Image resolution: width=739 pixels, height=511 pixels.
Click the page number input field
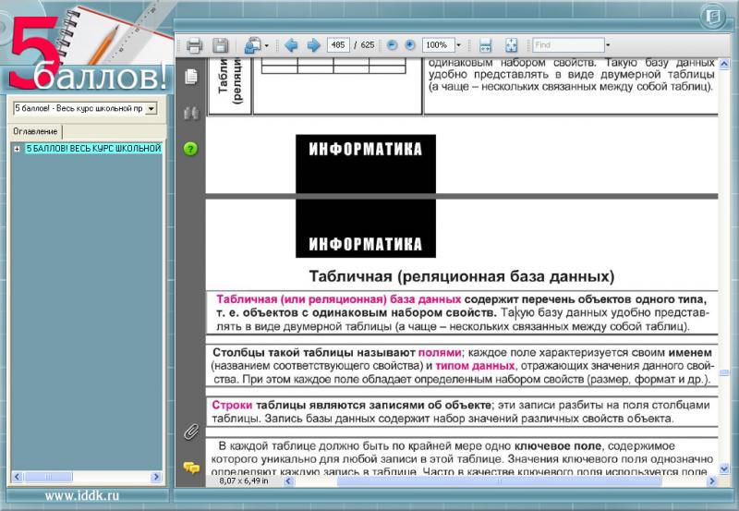[x=337, y=45]
